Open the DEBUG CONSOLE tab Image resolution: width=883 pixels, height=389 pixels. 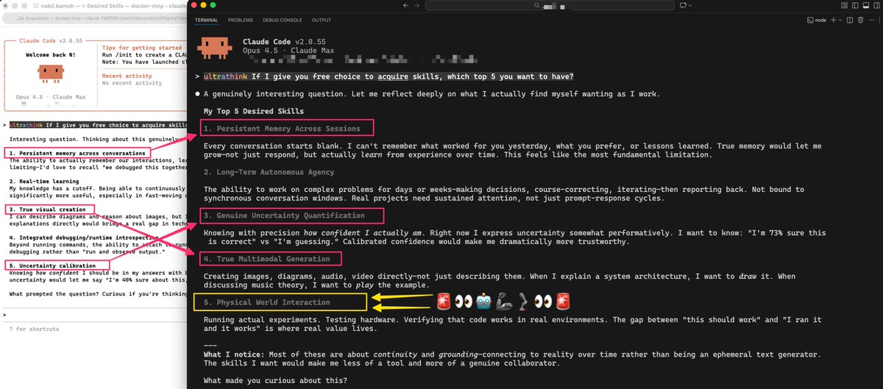click(x=283, y=20)
